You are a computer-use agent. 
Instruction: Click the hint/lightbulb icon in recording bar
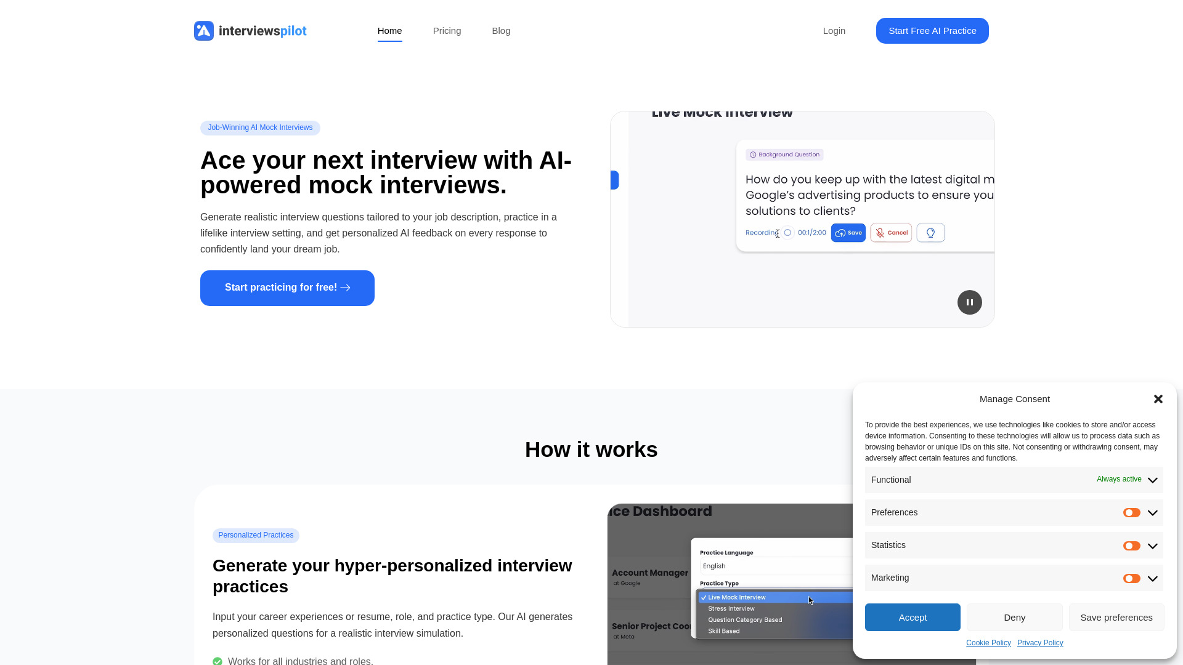930,232
